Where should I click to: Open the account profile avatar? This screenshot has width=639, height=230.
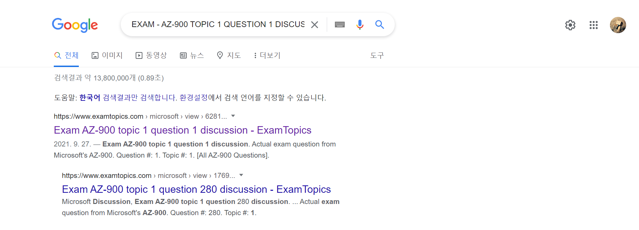click(x=618, y=25)
